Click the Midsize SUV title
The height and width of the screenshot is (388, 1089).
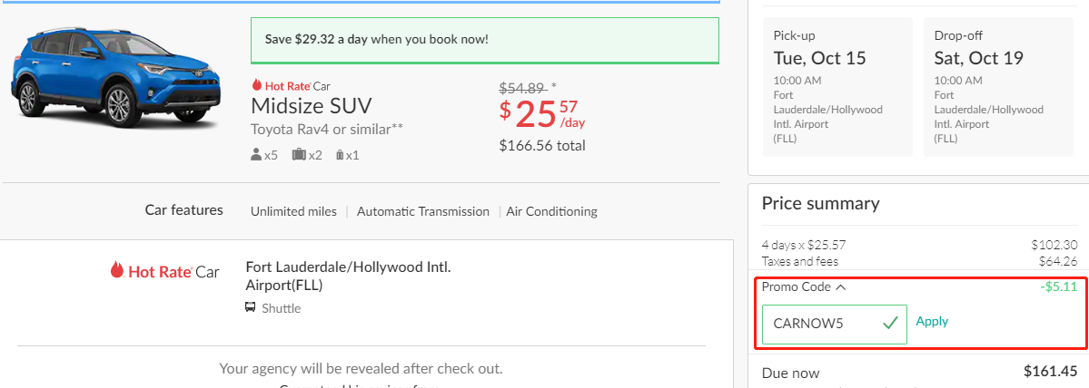click(312, 107)
